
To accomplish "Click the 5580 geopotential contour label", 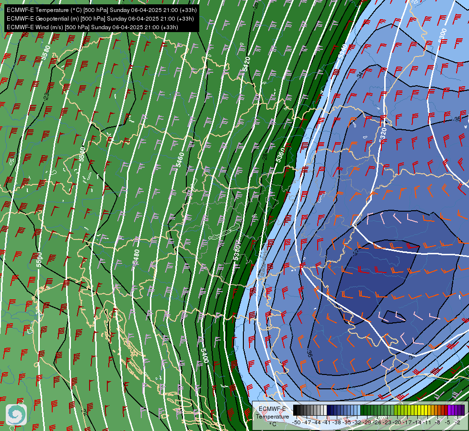I will [46, 52].
